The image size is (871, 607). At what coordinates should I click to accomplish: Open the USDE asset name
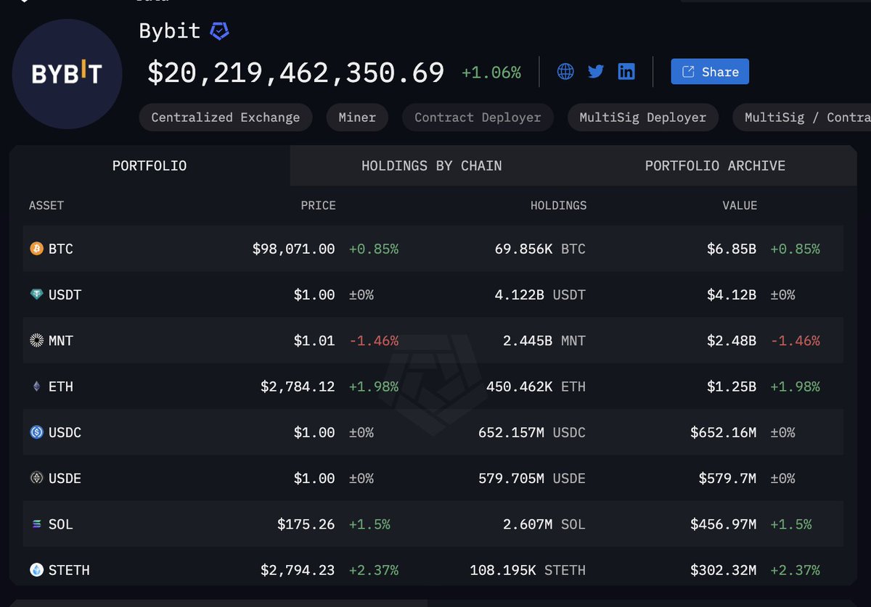pyautogui.click(x=65, y=478)
